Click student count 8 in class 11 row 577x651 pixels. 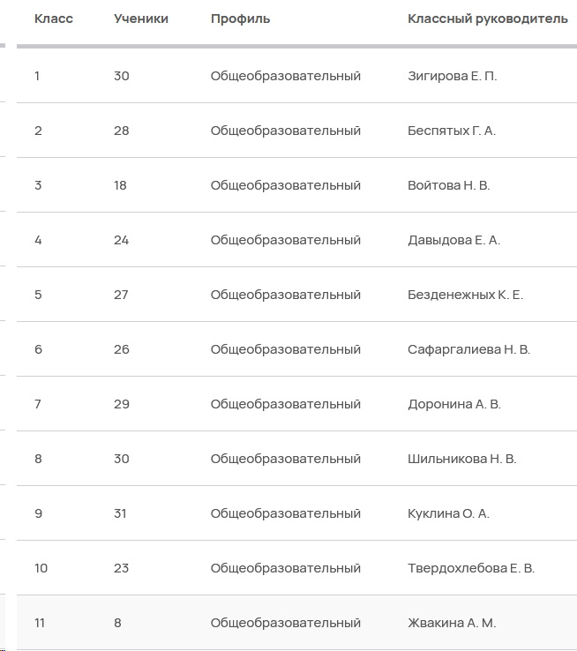click(118, 623)
